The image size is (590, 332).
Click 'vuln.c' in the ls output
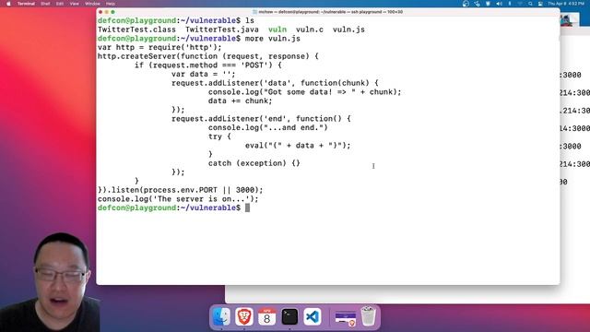[310, 30]
